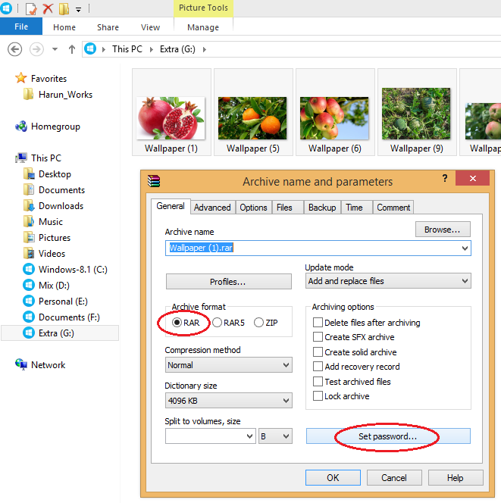Screen dimensions: 501x503
Task: Expand the Extra (G:) breadcrumb arrow
Action: coord(205,49)
